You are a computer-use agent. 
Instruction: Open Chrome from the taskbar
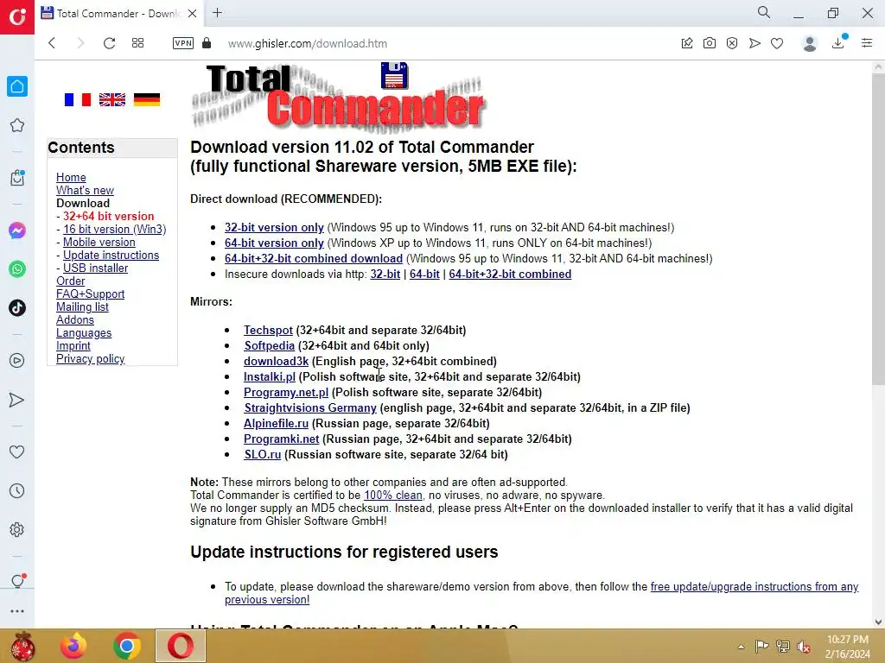pyautogui.click(x=127, y=646)
